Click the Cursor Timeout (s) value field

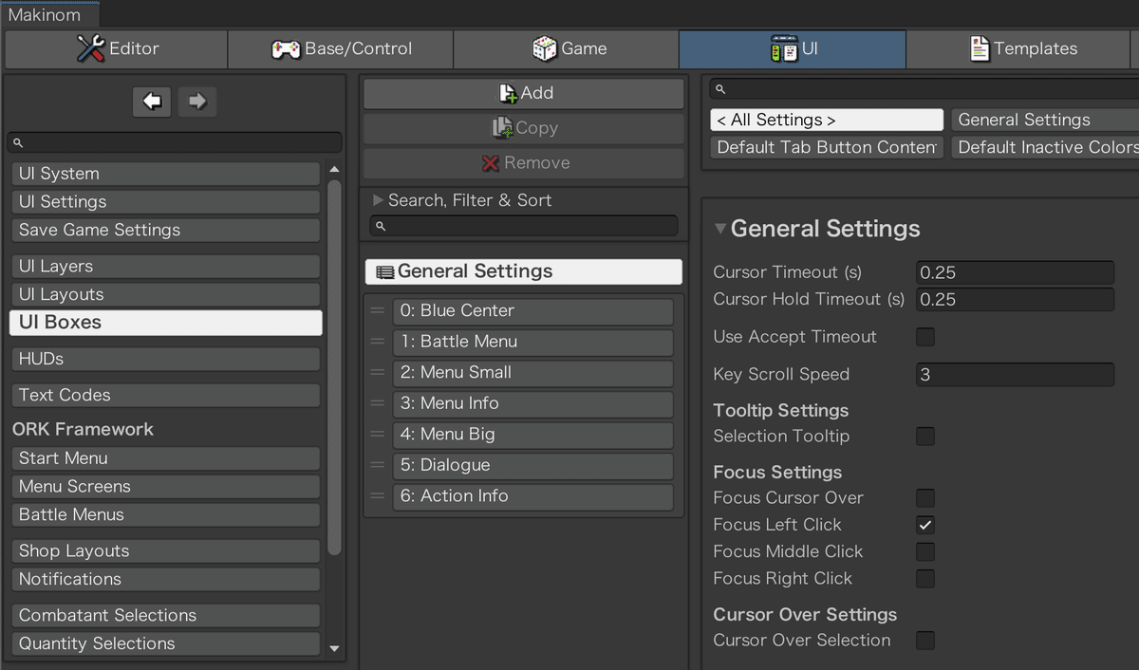click(1015, 272)
